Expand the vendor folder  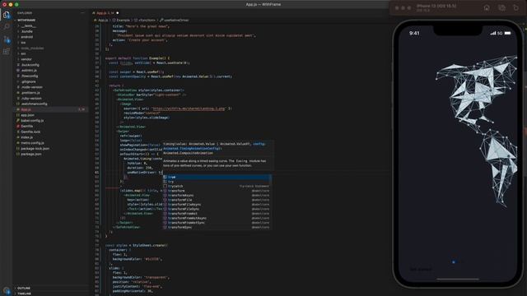50,59
